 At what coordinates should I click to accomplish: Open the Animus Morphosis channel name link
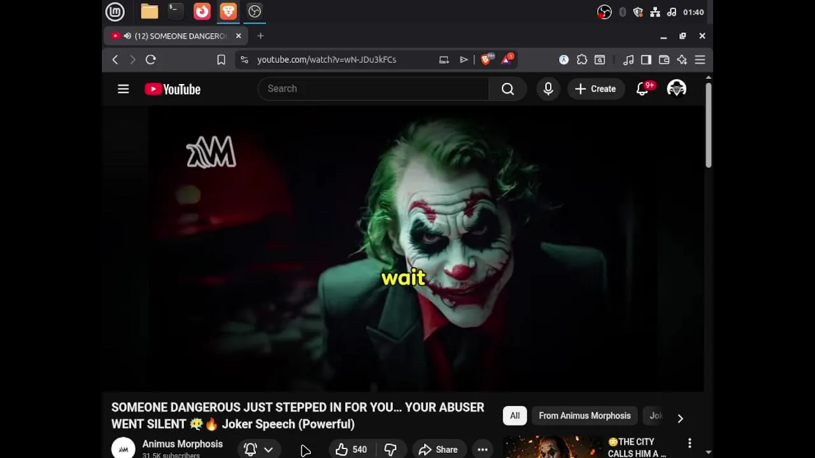click(182, 444)
